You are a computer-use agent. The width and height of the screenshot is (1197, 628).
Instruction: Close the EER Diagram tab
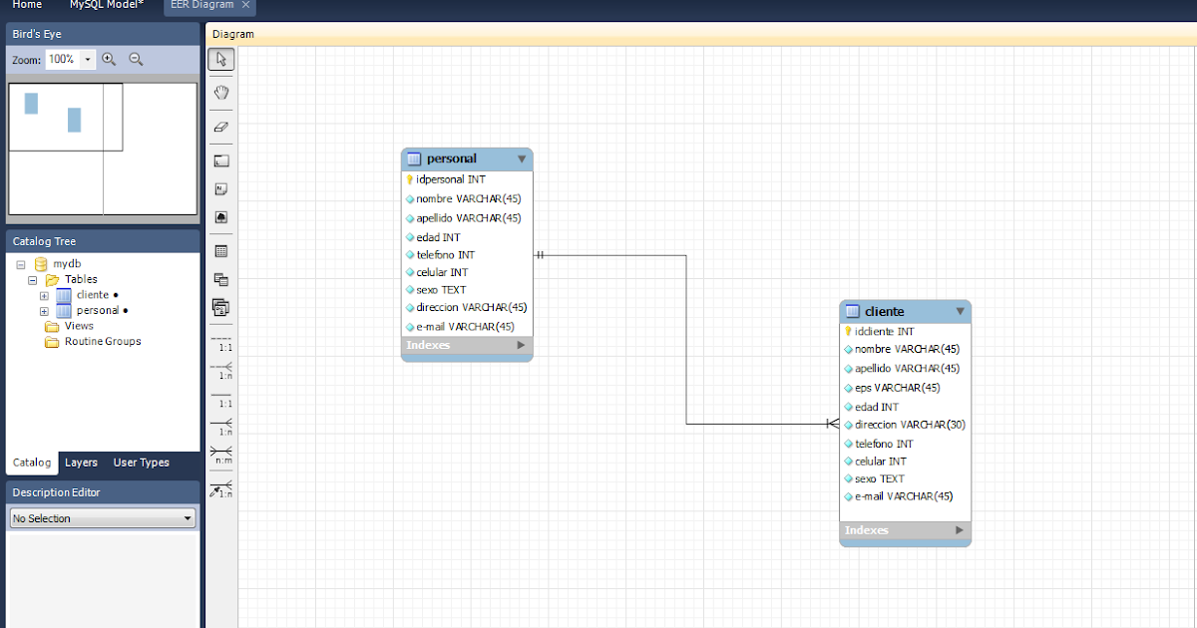tap(246, 5)
